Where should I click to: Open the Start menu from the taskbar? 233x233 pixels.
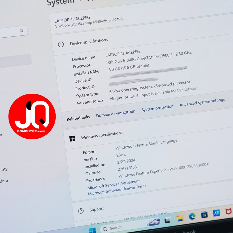pyautogui.click(x=92, y=230)
